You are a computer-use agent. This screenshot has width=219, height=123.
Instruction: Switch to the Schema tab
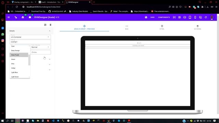tap(197, 27)
